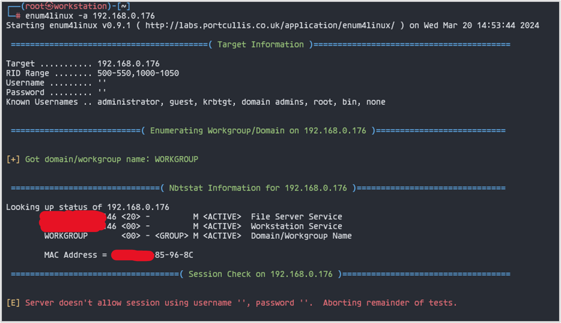Click the File Server Service entry
This screenshot has height=323, width=561.
pyautogui.click(x=296, y=217)
